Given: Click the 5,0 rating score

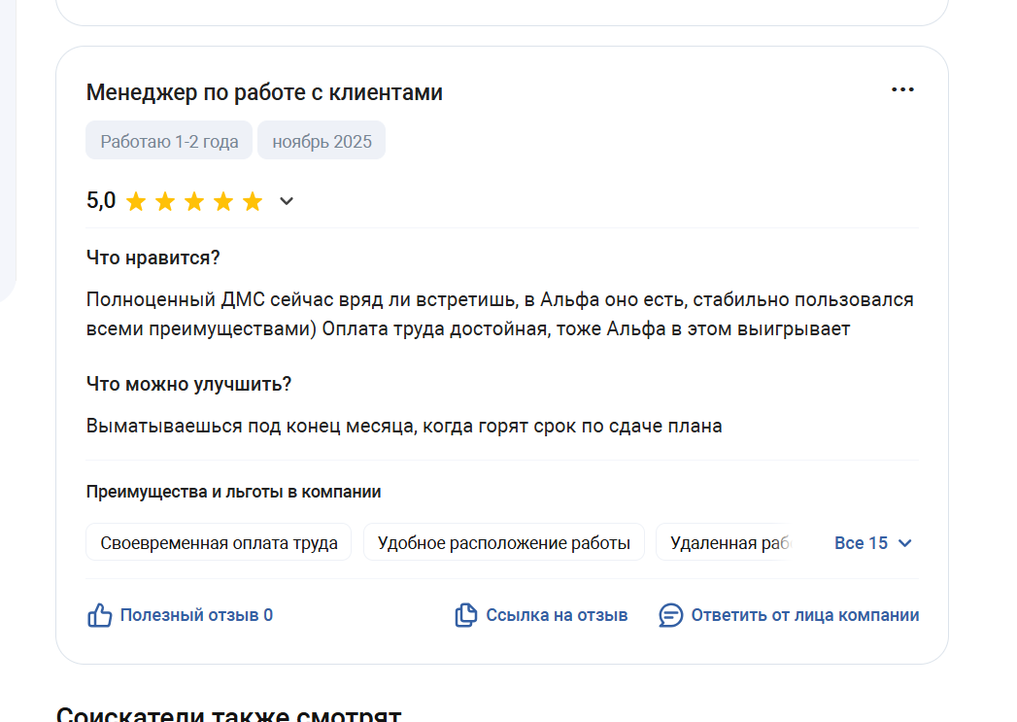Looking at the screenshot, I should click(101, 201).
